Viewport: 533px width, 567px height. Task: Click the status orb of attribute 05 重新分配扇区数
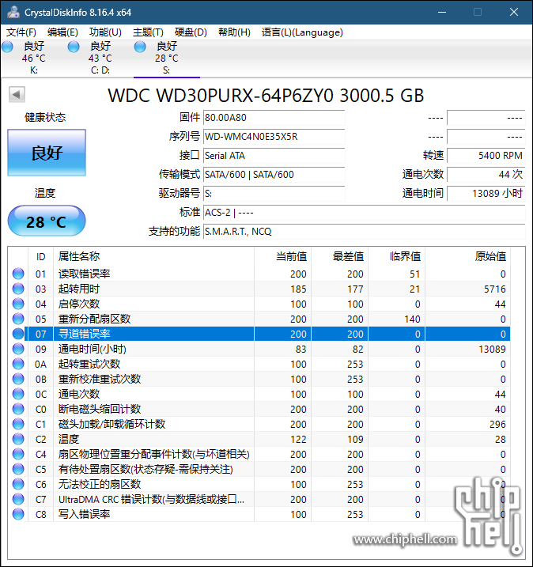pos(18,319)
